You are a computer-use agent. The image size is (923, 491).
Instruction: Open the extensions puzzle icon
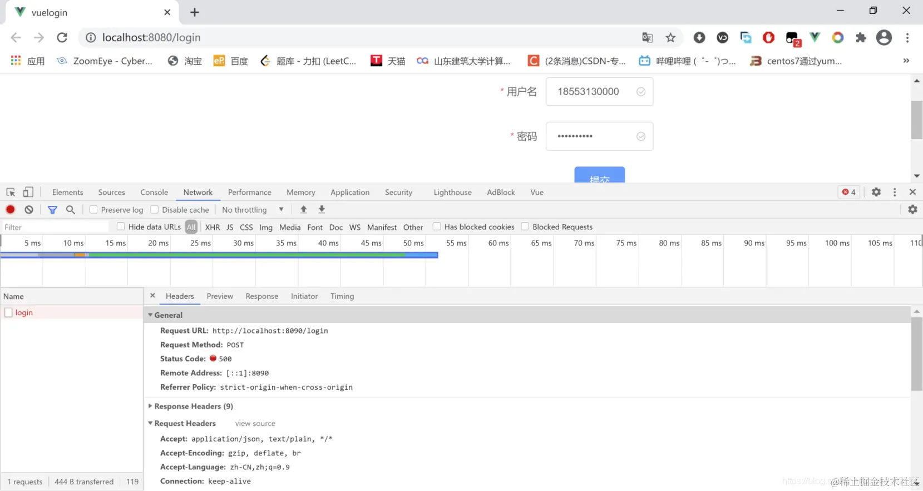coord(861,37)
